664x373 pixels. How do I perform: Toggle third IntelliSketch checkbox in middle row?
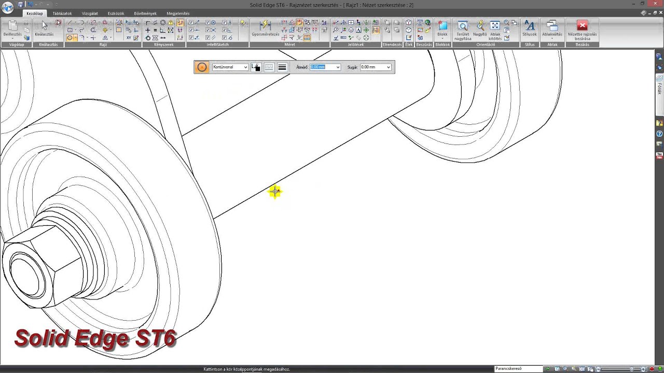coord(224,30)
